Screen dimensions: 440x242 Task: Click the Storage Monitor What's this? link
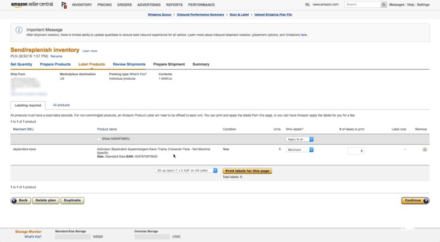pyautogui.click(x=32, y=237)
